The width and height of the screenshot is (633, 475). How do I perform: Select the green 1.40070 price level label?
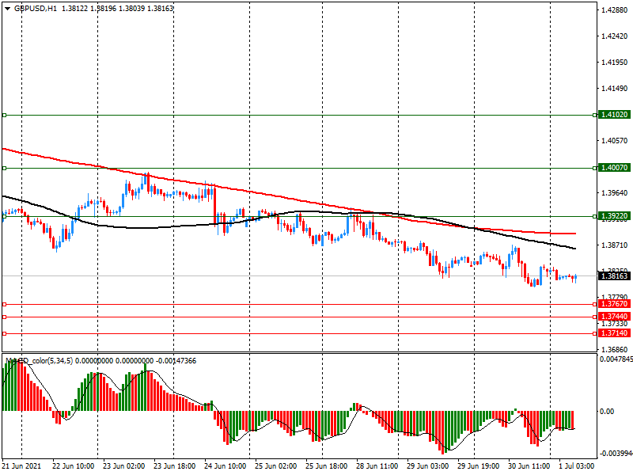pyautogui.click(x=614, y=168)
